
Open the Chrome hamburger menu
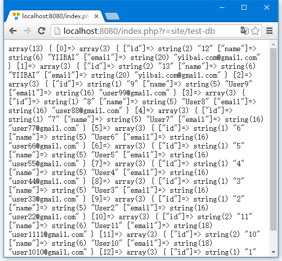269,30
